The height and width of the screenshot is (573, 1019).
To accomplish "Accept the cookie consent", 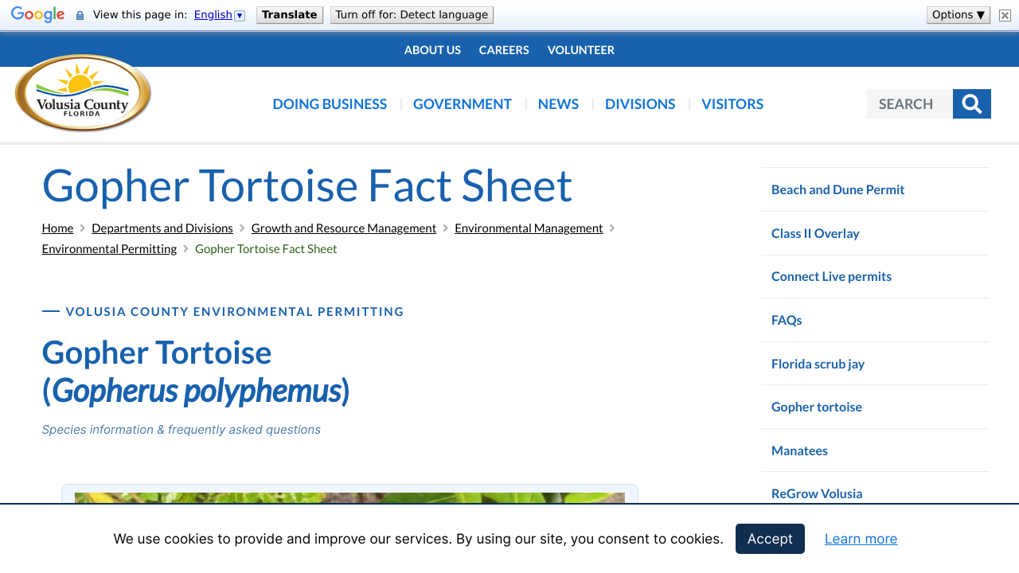I will tap(770, 539).
